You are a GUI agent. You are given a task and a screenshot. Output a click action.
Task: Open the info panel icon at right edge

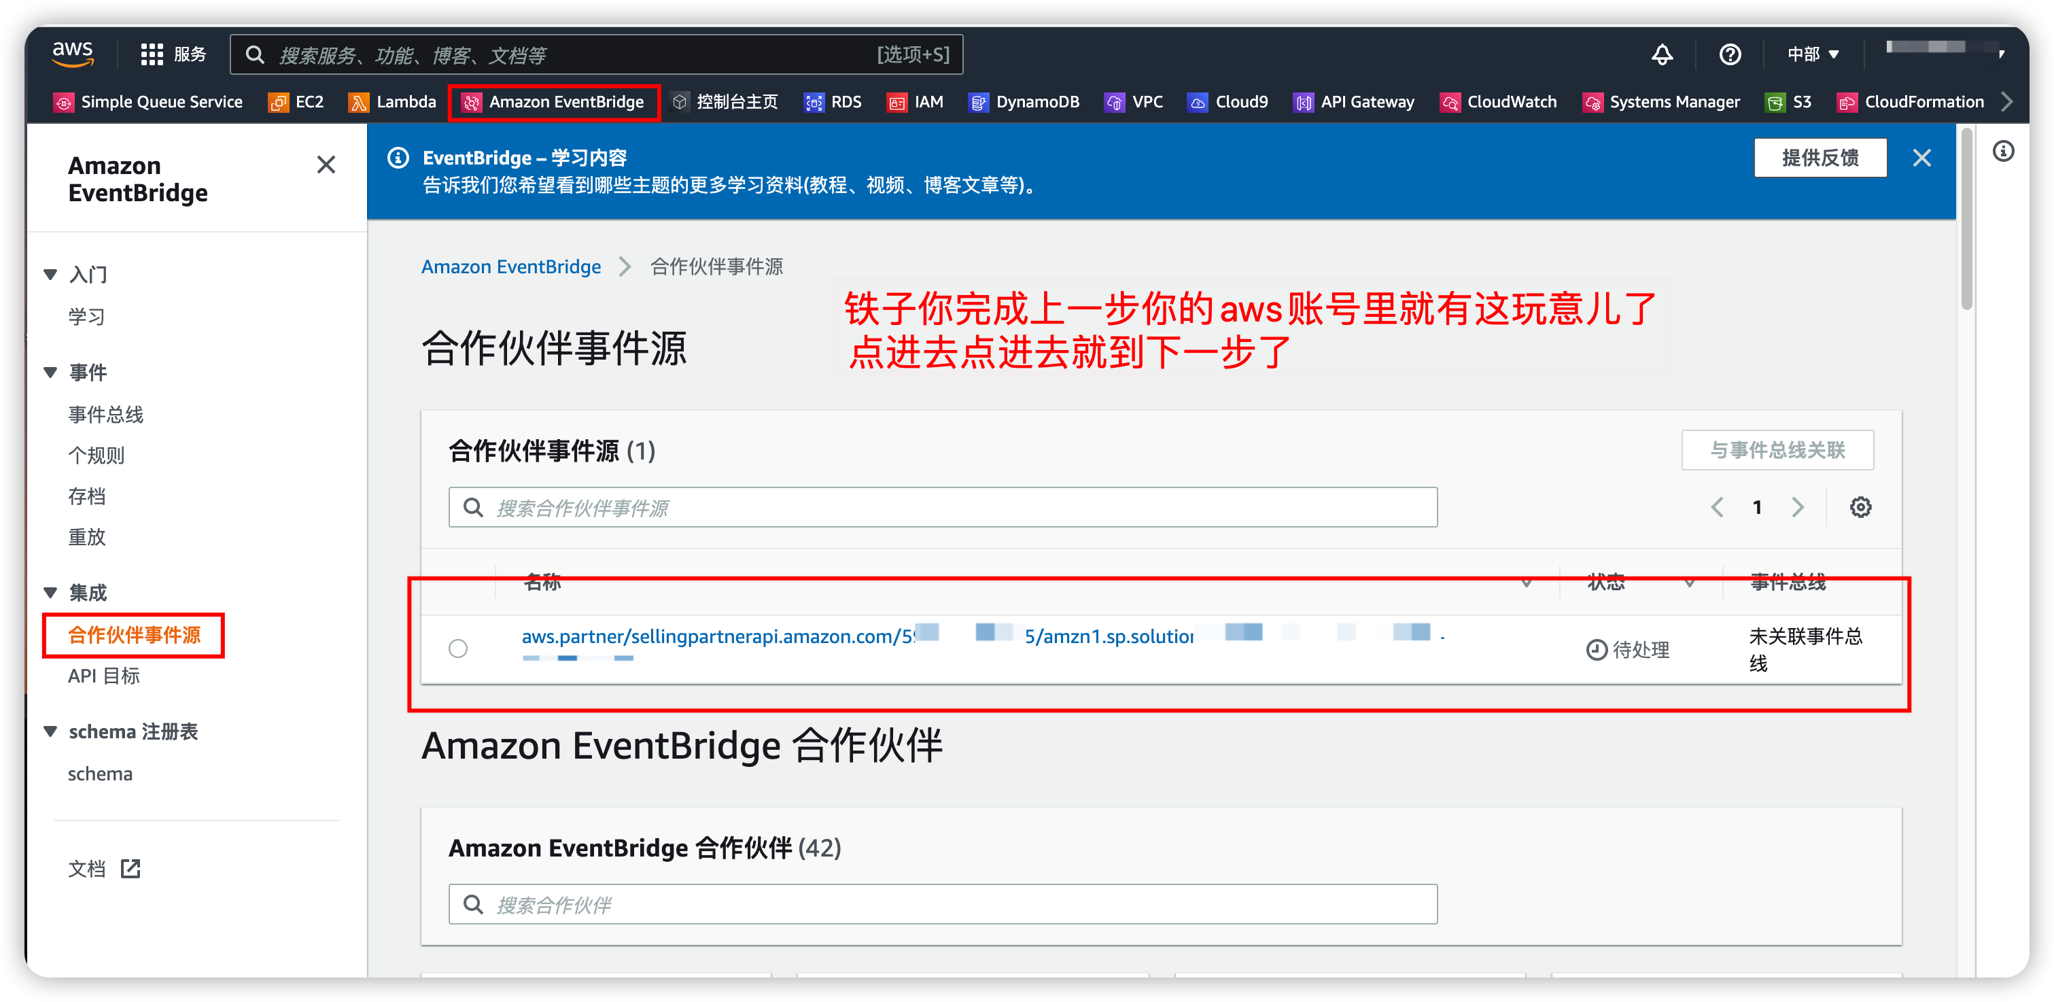pos(2003,152)
